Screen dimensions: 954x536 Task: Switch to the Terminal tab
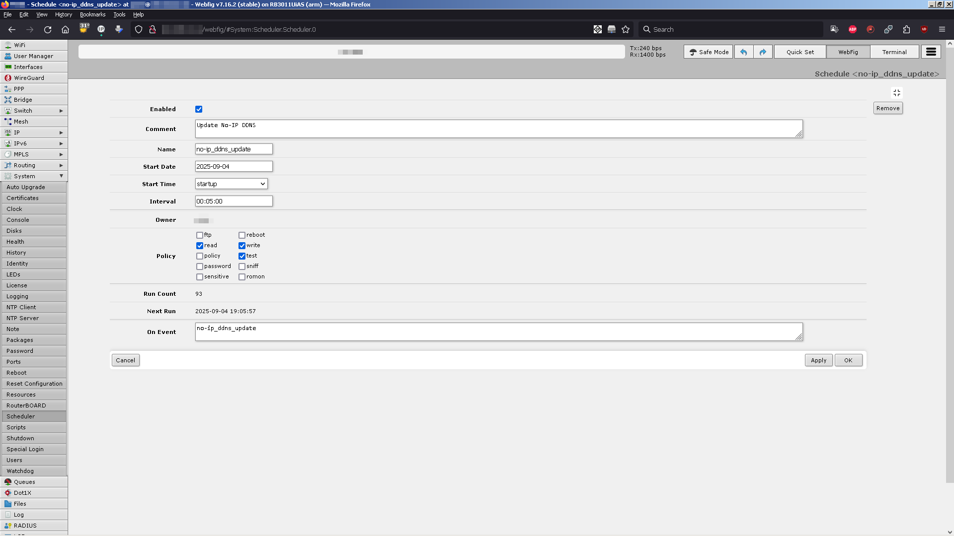click(x=894, y=52)
